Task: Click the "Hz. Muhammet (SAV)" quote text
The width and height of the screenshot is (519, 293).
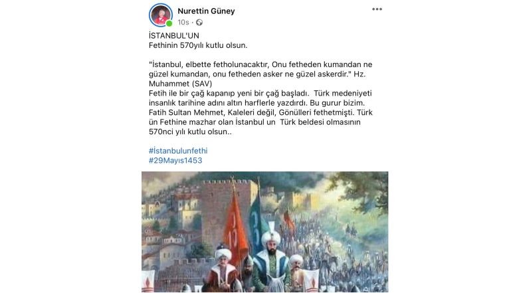Action: pos(180,84)
